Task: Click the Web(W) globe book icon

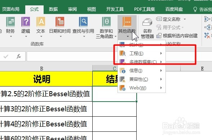Action: pyautogui.click(x=123, y=88)
